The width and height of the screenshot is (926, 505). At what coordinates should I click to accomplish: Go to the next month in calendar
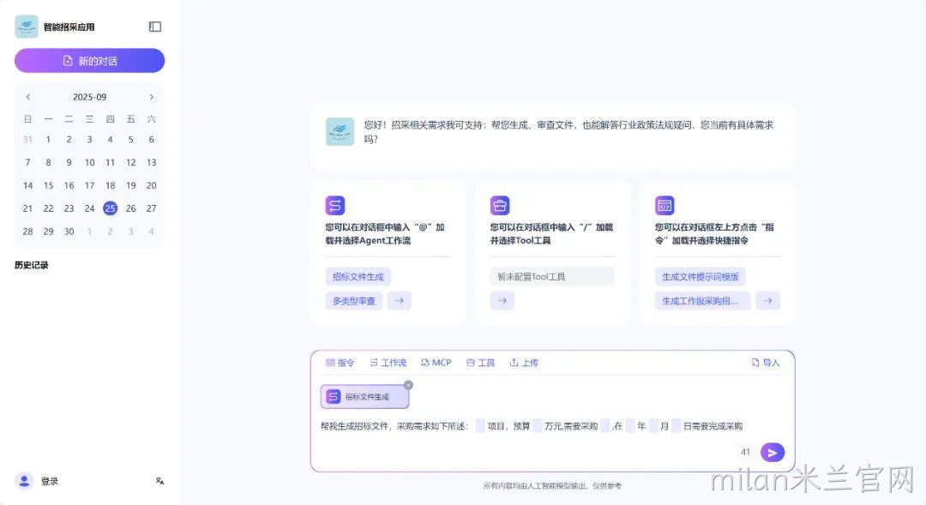(152, 97)
